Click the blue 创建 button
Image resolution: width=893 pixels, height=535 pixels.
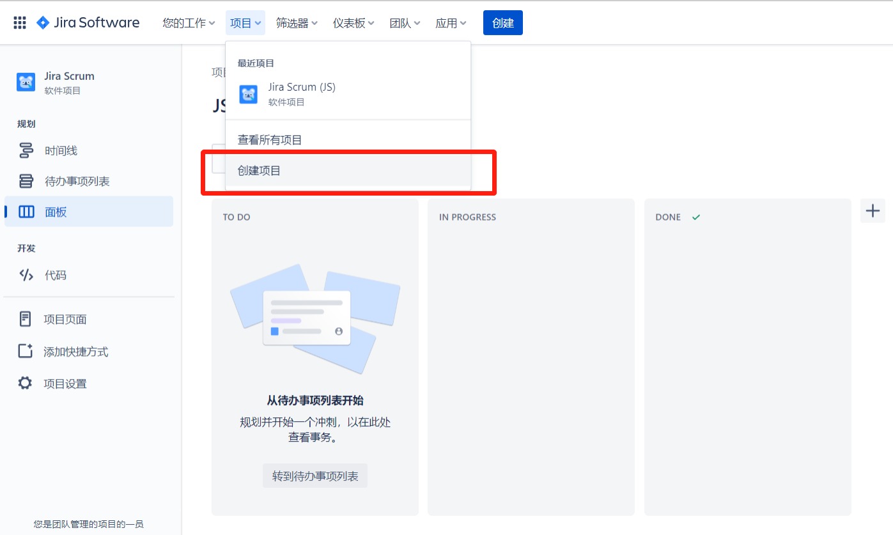click(502, 22)
